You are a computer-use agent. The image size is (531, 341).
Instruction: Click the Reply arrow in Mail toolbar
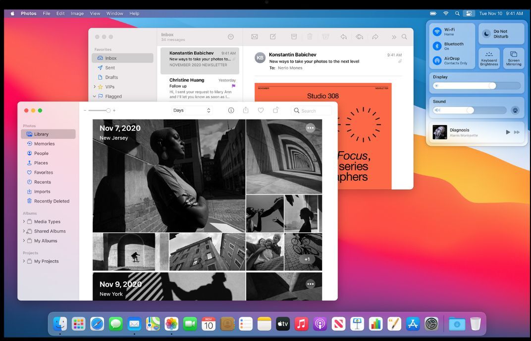click(343, 37)
